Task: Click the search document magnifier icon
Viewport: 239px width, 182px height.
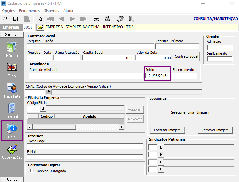Action: tap(40, 19)
